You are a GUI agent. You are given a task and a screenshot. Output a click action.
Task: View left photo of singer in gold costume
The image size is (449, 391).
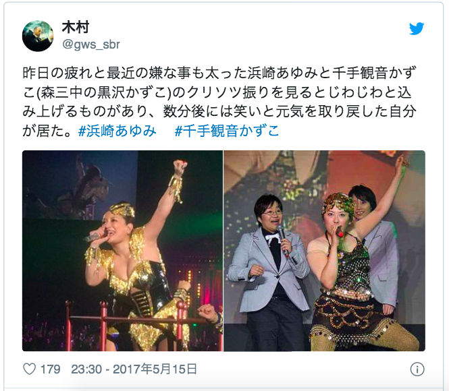pyautogui.click(x=122, y=251)
